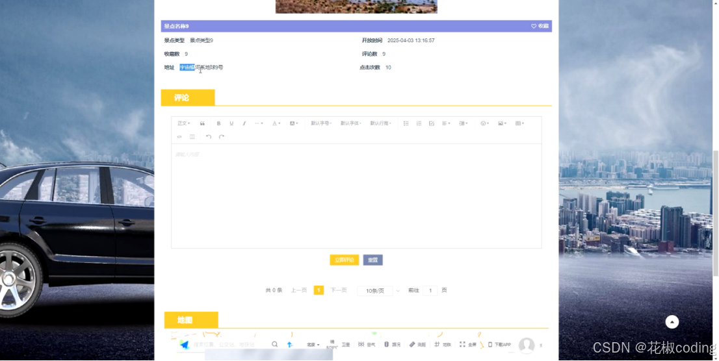Toggle the 空气 air quality layer
Screen dimensions: 719x361
[x=367, y=345]
